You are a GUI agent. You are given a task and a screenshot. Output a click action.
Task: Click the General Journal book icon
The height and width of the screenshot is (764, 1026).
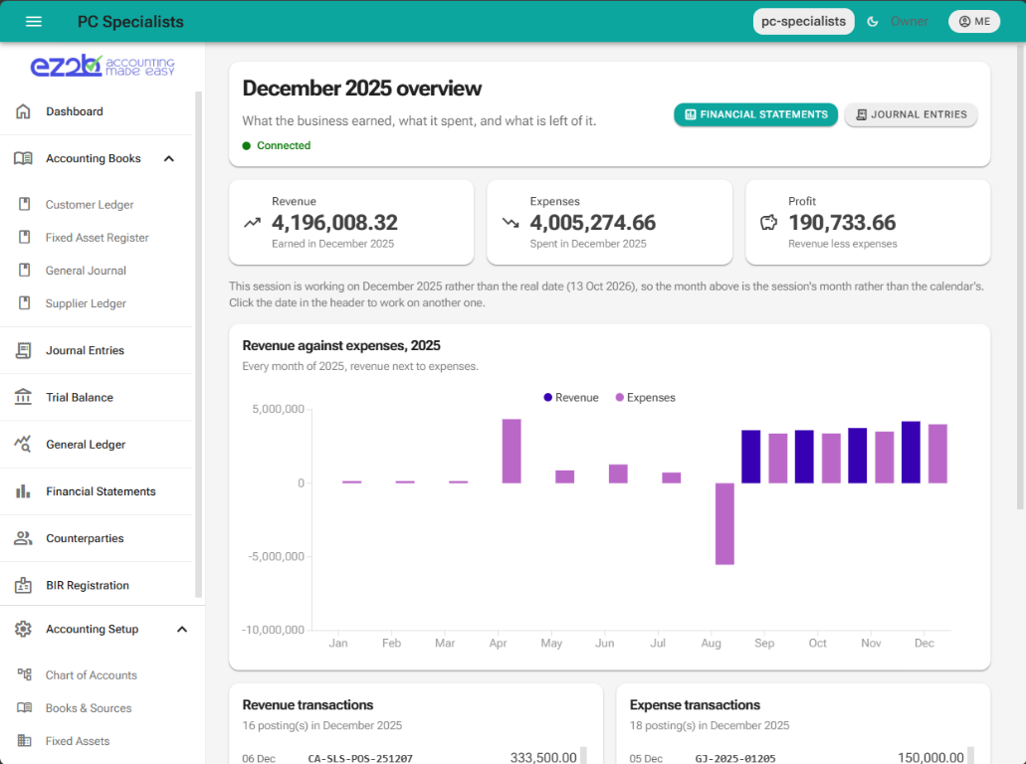pyautogui.click(x=24, y=270)
